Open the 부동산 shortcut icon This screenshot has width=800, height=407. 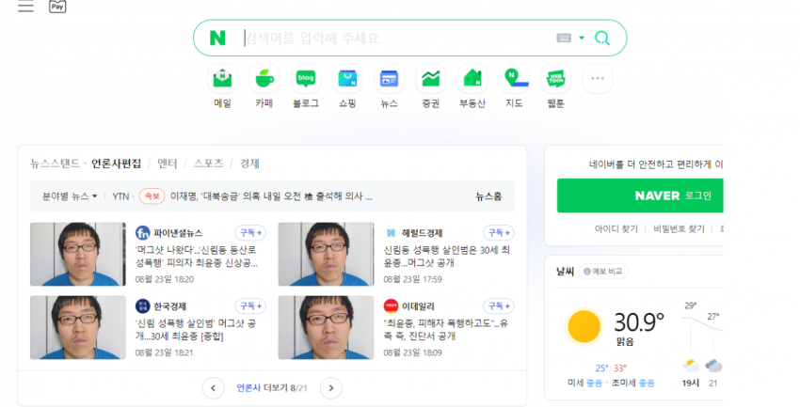[x=472, y=78]
